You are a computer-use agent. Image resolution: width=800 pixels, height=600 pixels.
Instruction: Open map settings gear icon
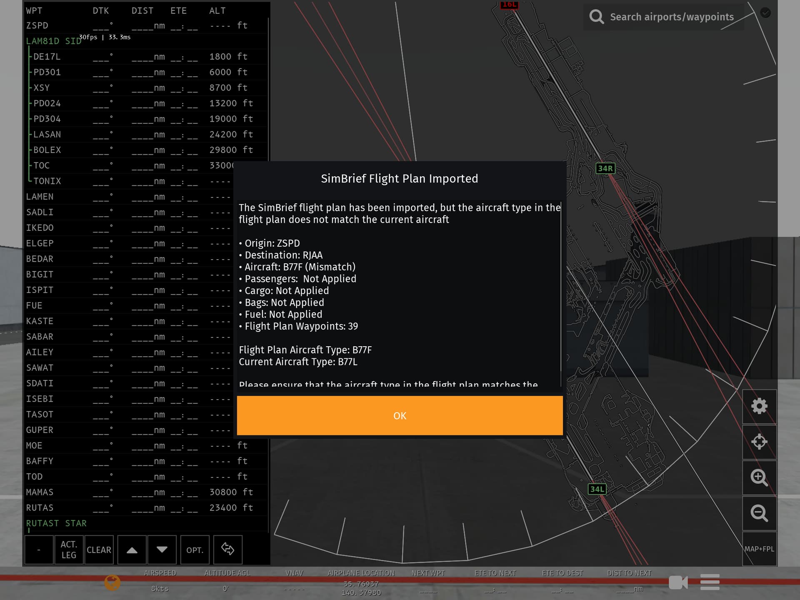(x=759, y=406)
